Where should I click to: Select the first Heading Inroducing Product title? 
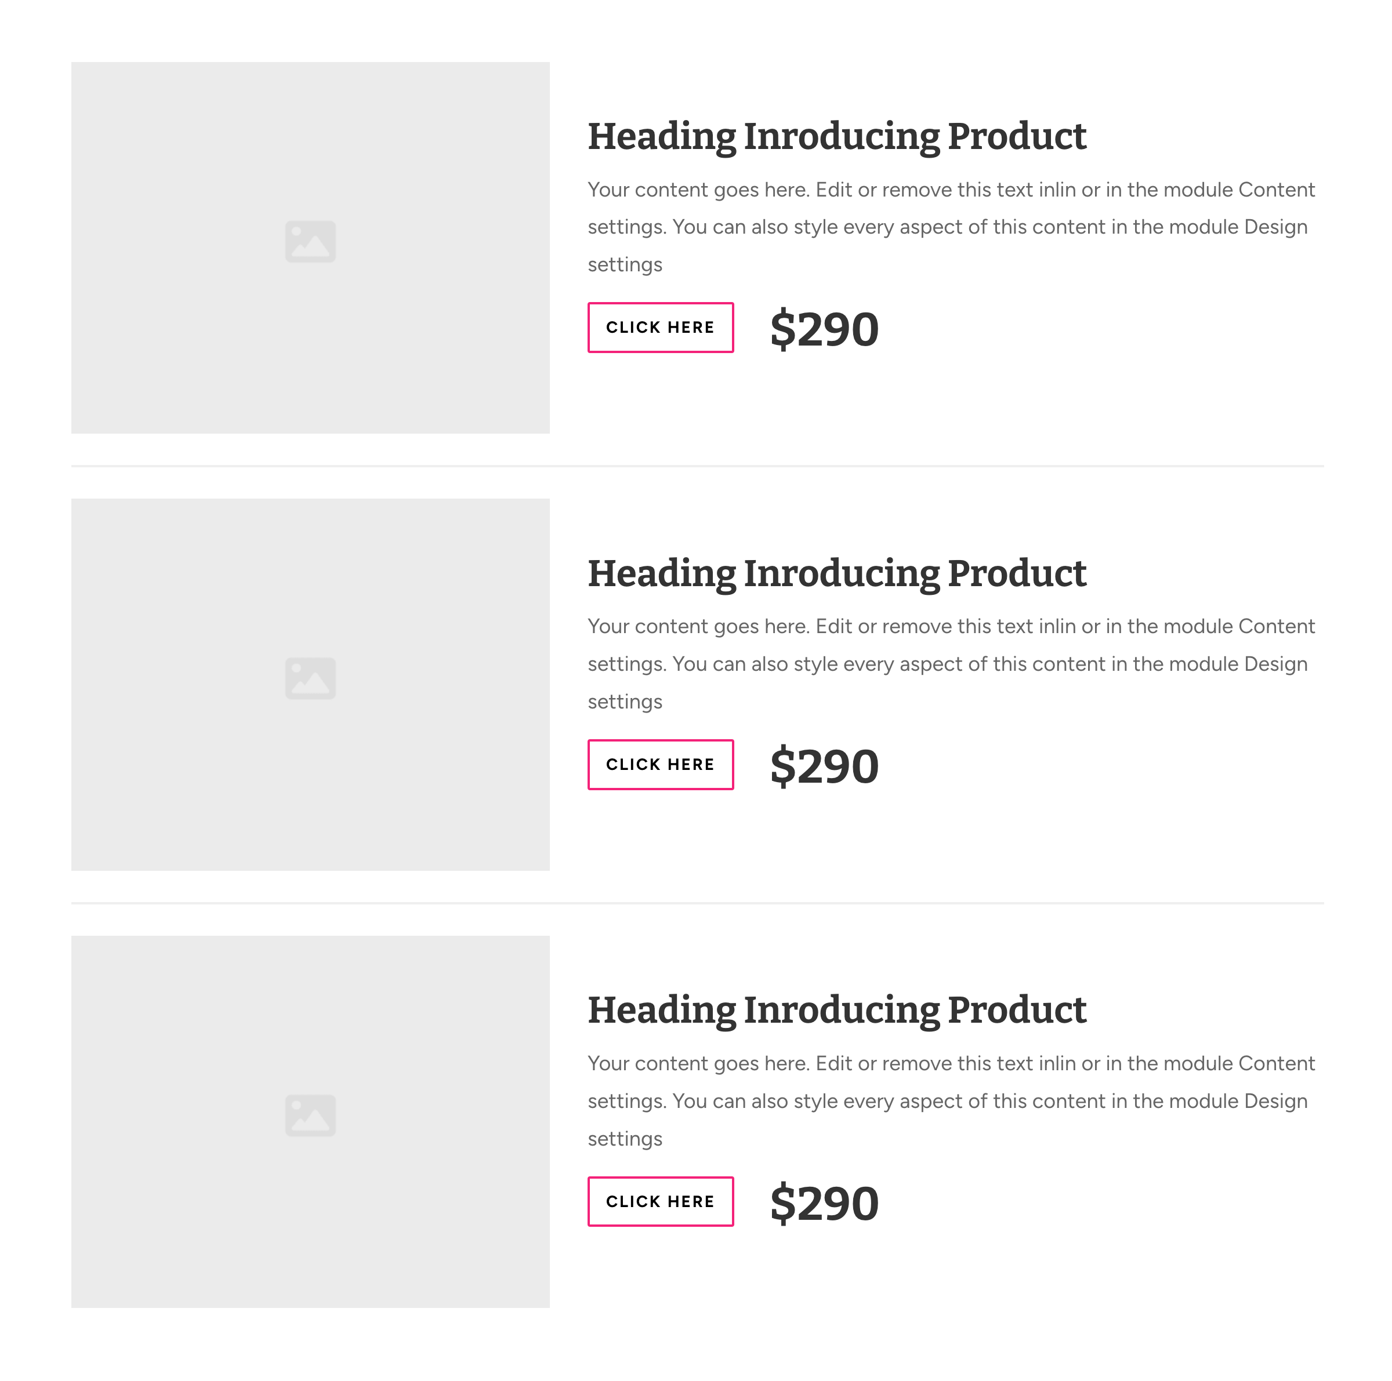point(836,137)
